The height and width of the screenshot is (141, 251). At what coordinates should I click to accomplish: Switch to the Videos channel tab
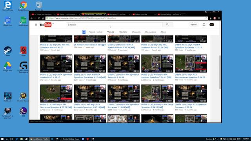pos(111,32)
